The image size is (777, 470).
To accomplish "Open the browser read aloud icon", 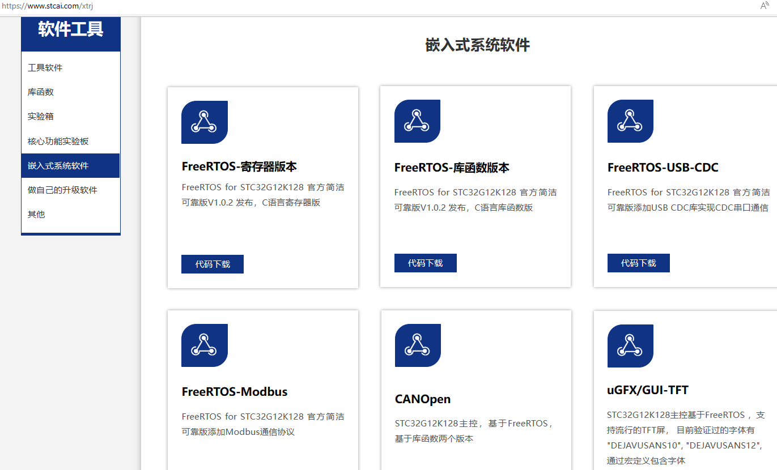I will tap(765, 6).
